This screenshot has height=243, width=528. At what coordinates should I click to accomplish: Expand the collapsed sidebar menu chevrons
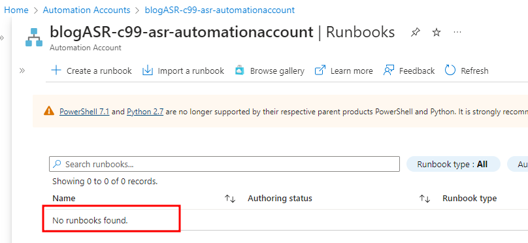(22, 71)
